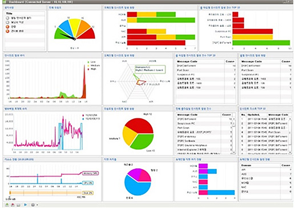Click the second orange status icon in Title list
The height and width of the screenshot is (208, 295).
point(7,31)
